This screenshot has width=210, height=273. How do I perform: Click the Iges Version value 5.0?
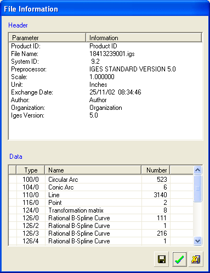tap(94, 115)
